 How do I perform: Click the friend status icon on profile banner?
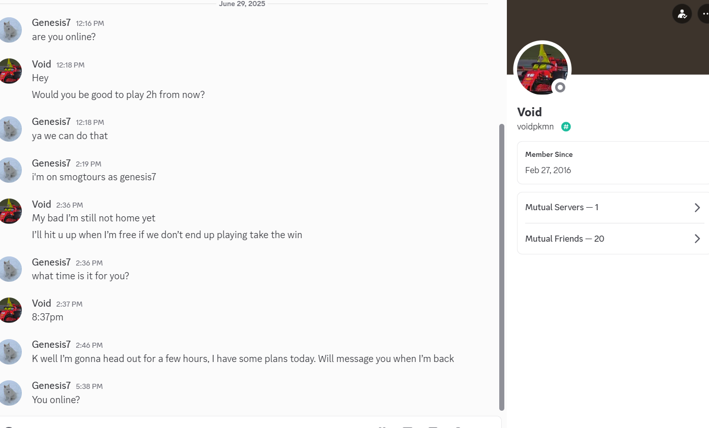[682, 14]
